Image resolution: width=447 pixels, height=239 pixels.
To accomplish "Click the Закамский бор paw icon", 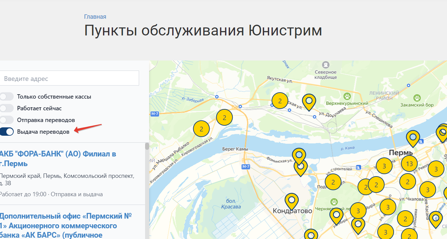I will pos(417,98).
